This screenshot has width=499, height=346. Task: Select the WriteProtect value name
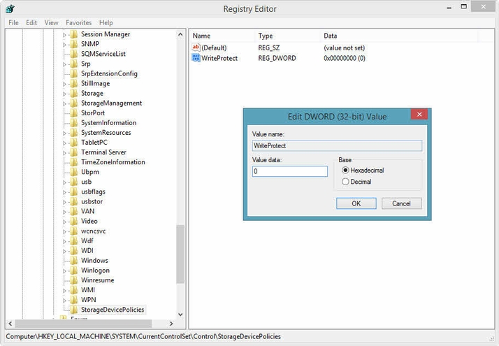tap(219, 58)
